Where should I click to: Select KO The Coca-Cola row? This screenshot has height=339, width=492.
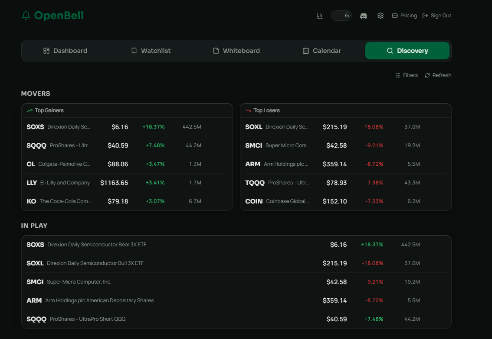[x=127, y=201]
